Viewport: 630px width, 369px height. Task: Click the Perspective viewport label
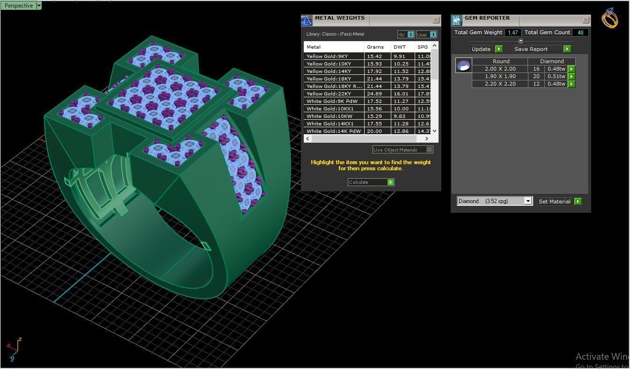pos(19,6)
